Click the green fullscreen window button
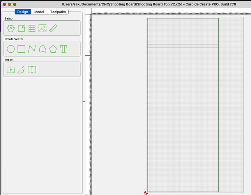Image resolution: width=251 pixels, height=195 pixels. [x=14, y=4]
